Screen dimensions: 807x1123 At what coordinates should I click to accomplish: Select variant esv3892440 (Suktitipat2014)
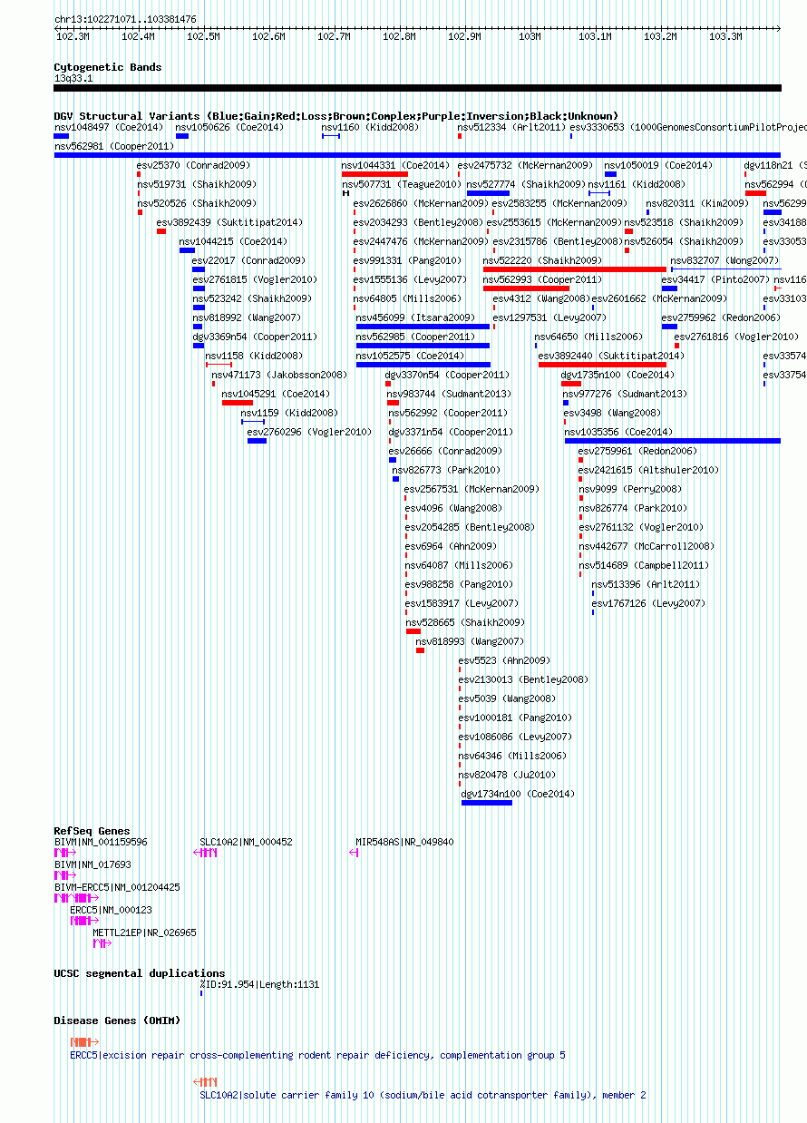[x=602, y=365]
